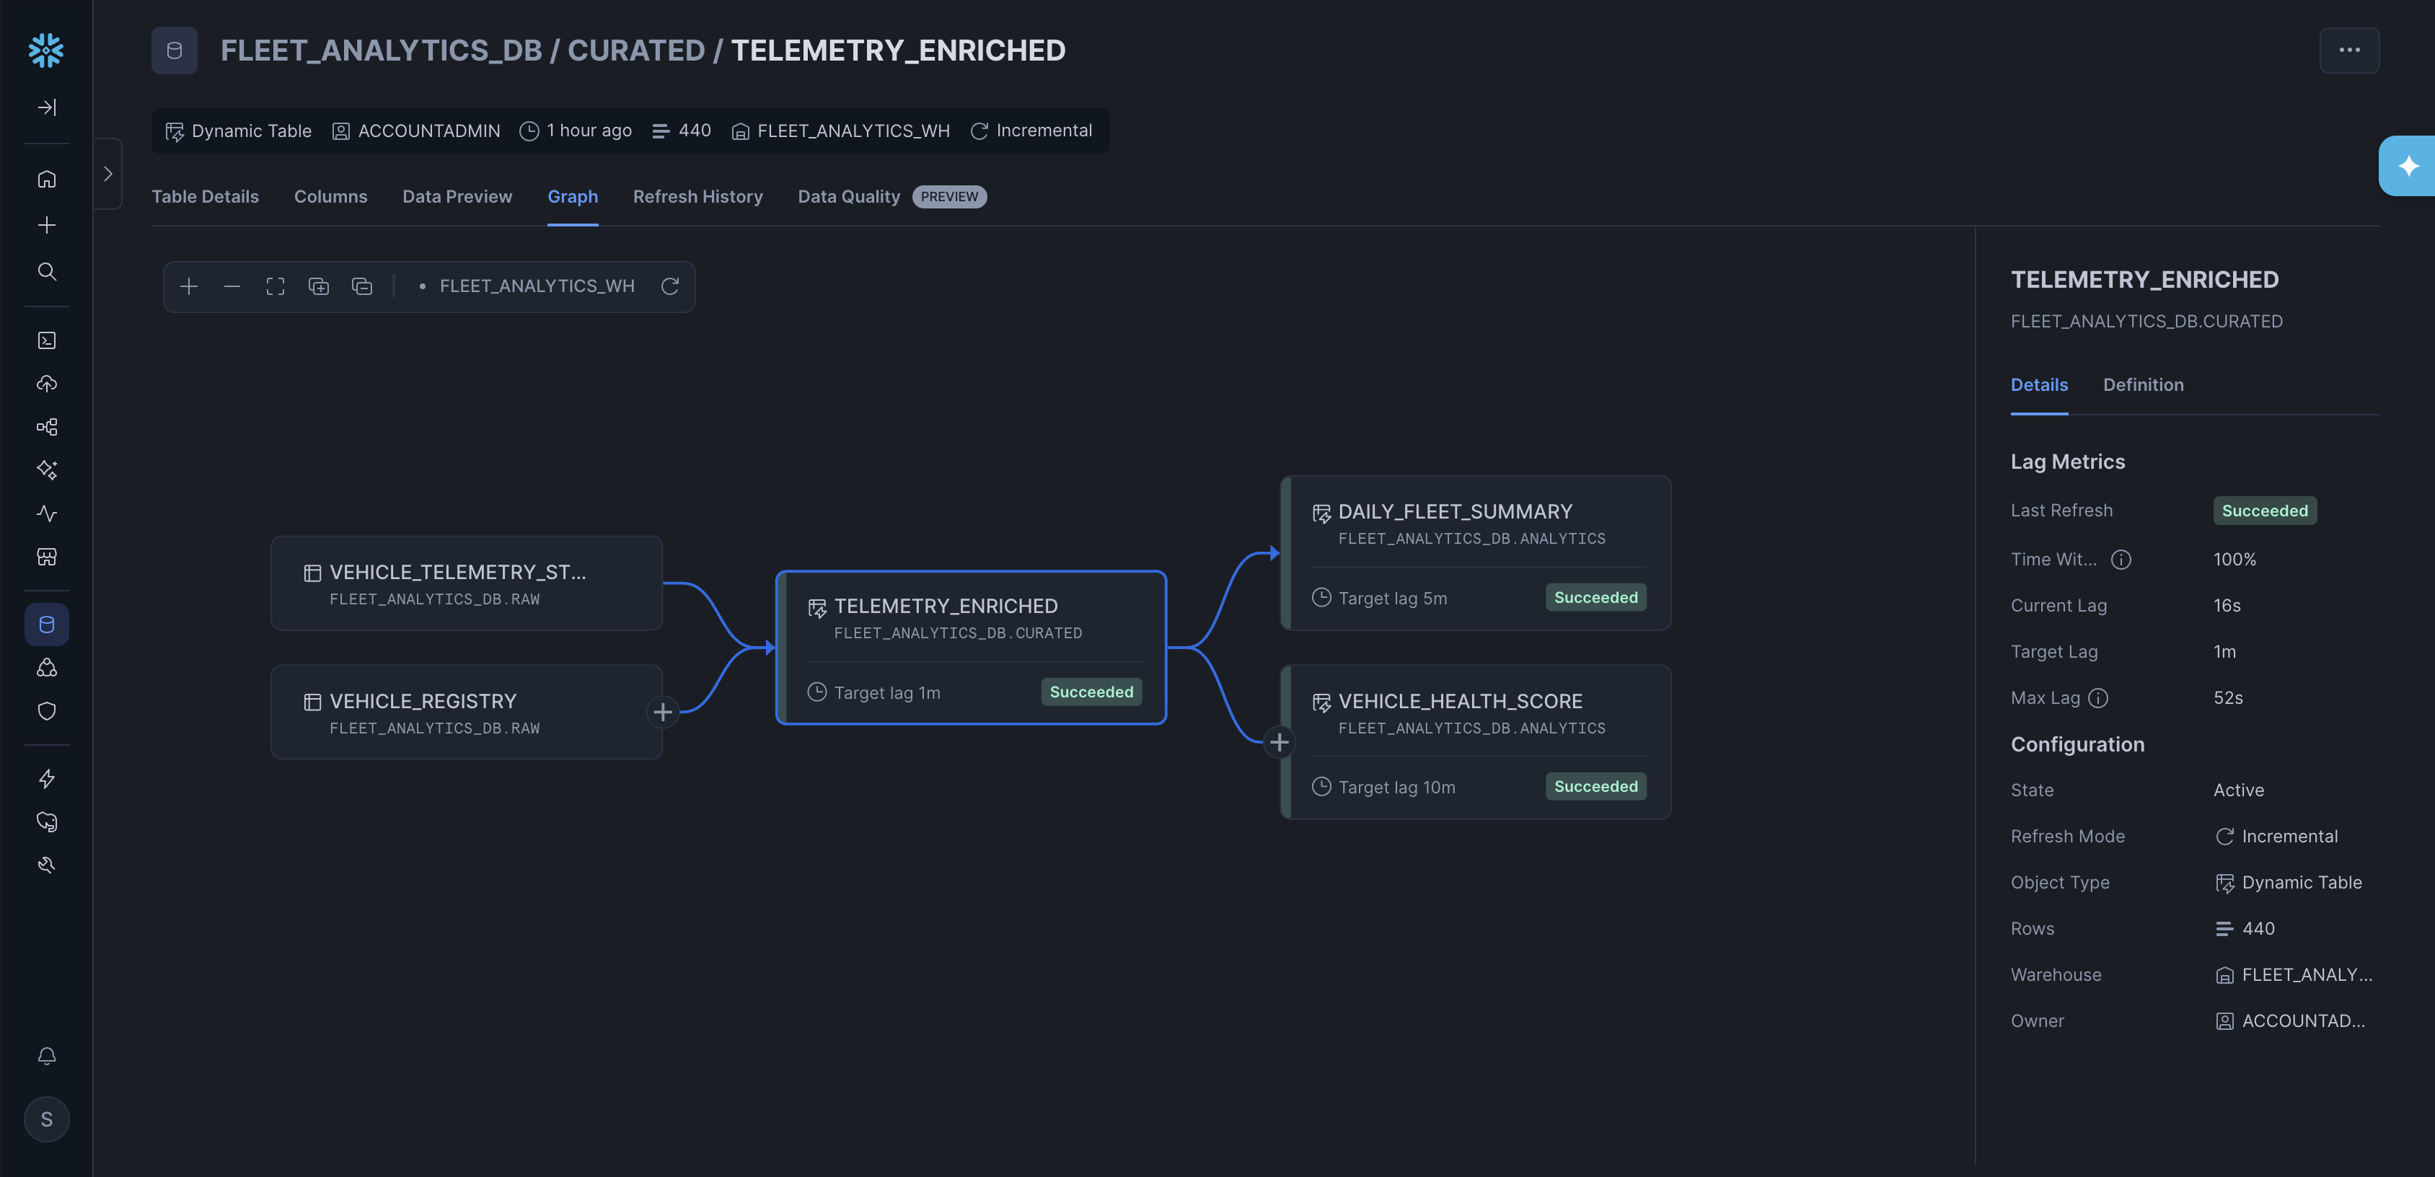The image size is (2435, 1177).
Task: Open the notifications bell icon
Action: click(x=46, y=1056)
